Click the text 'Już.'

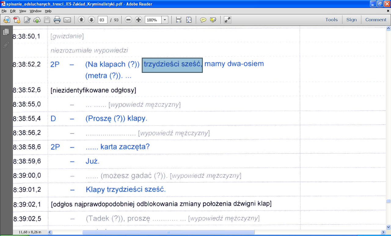point(93,161)
